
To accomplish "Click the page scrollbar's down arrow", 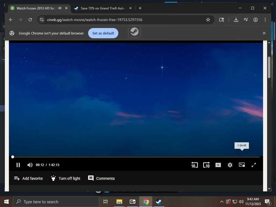I will [269, 189].
